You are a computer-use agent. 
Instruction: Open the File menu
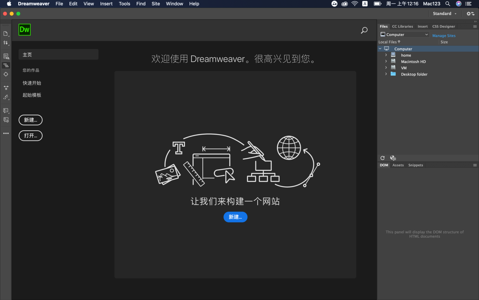(59, 4)
